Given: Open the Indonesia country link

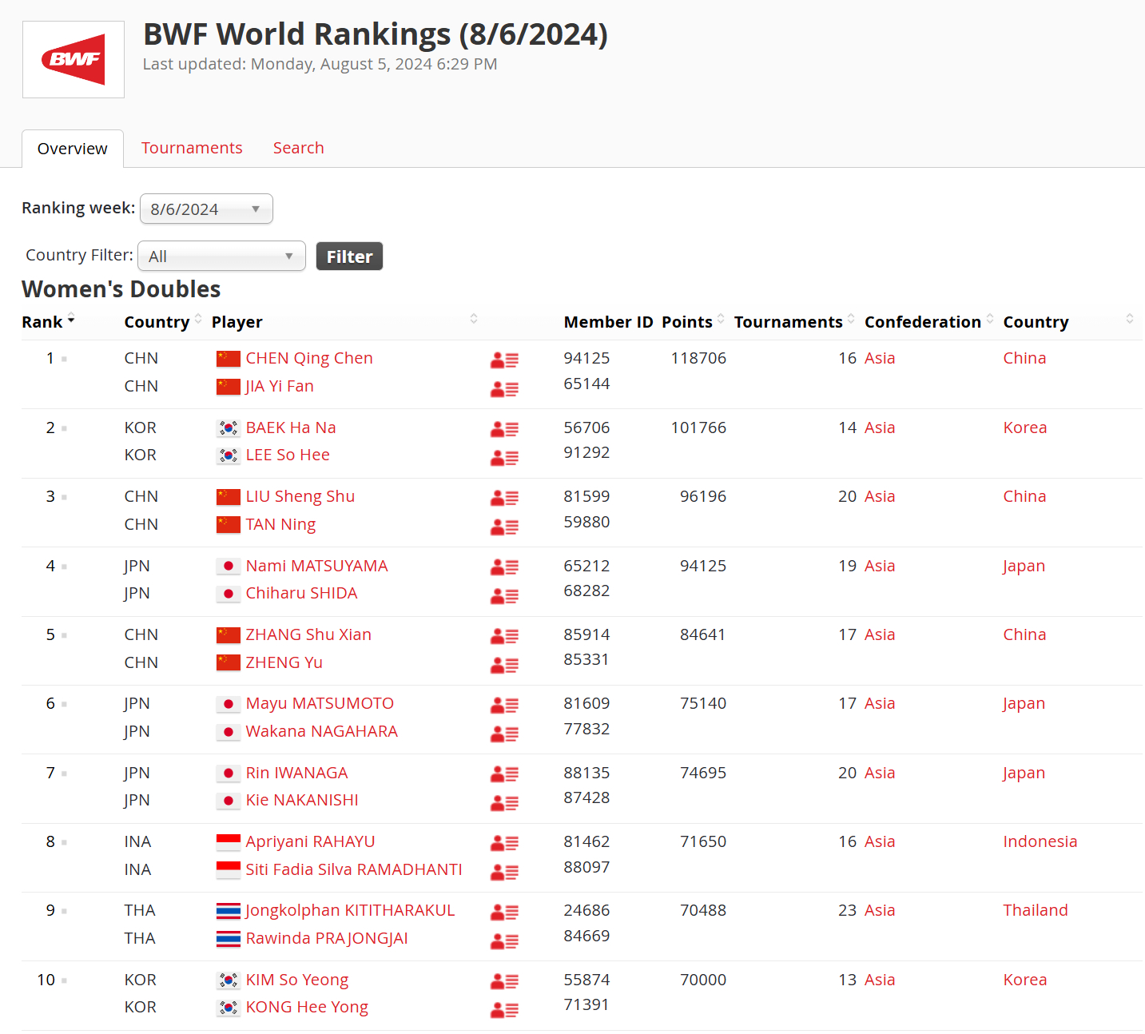Looking at the screenshot, I should coord(1040,841).
